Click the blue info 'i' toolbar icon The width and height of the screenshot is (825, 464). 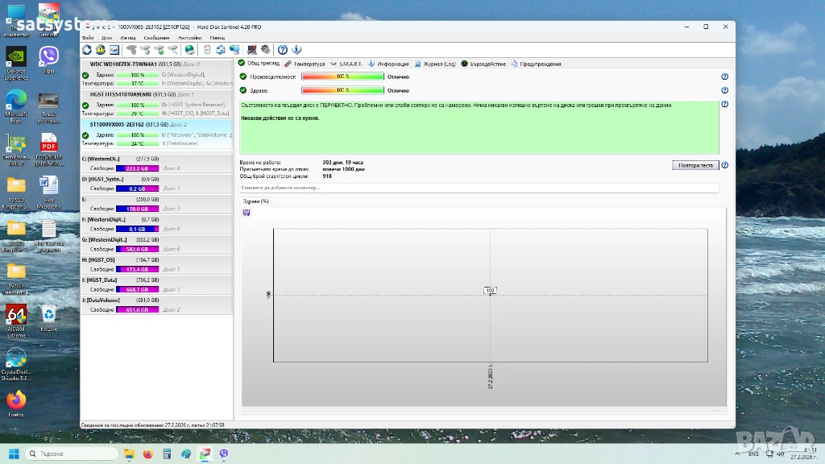pos(296,50)
